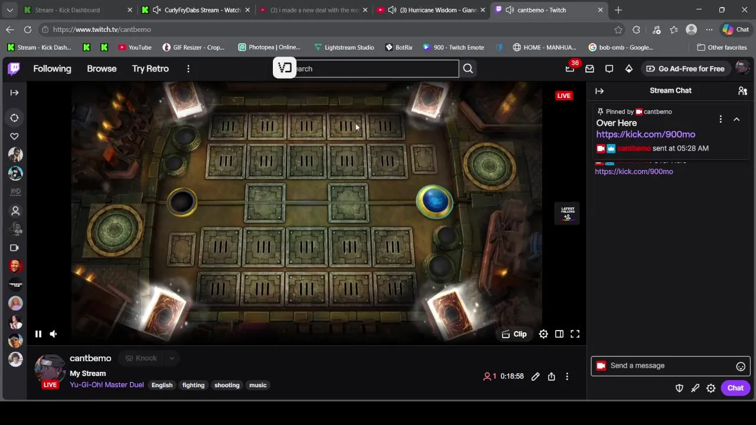756x425 pixels.
Task: Expand the left channel sidebar
Action: [x=14, y=93]
